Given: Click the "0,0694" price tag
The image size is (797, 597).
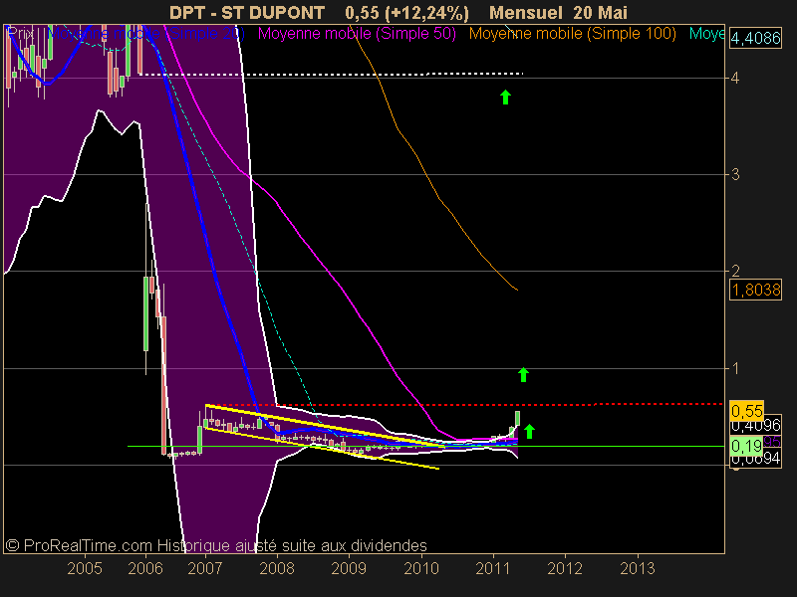Looking at the screenshot, I should (x=756, y=459).
